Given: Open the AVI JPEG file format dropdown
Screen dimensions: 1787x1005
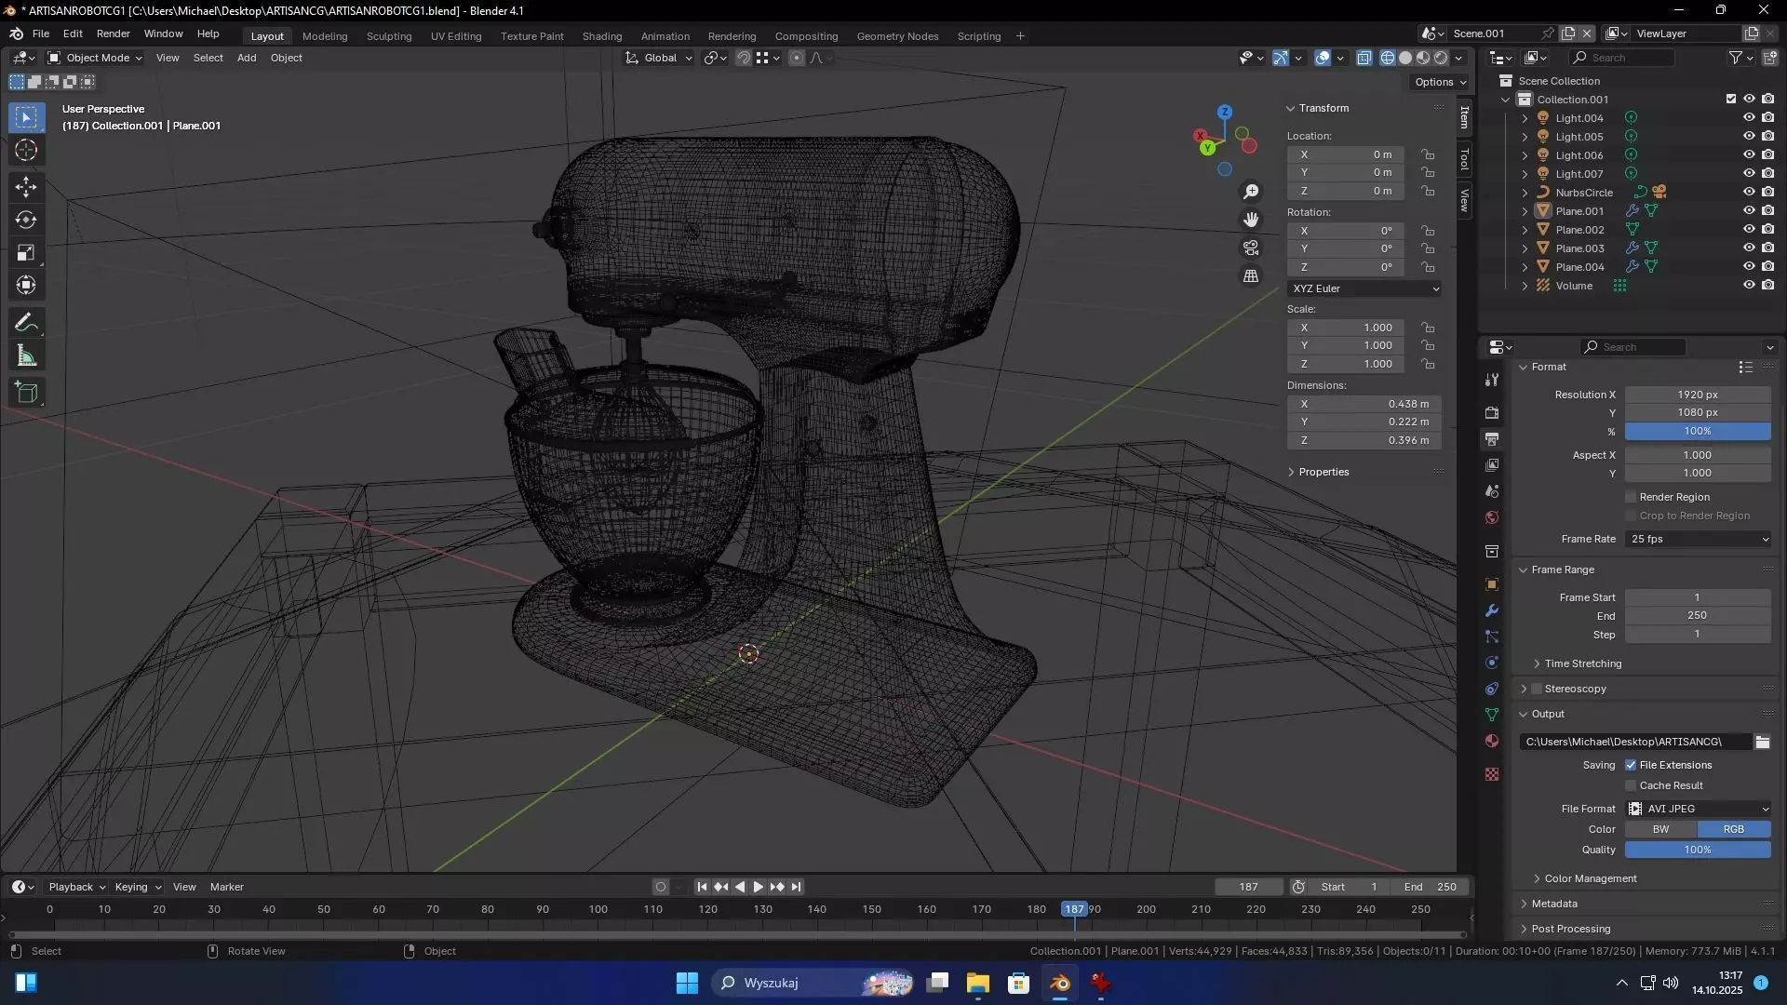Looking at the screenshot, I should [x=1699, y=809].
